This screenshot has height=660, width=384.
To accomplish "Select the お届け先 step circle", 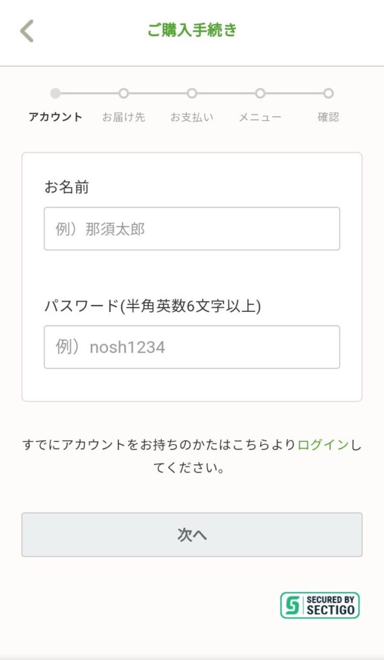I will [x=124, y=93].
